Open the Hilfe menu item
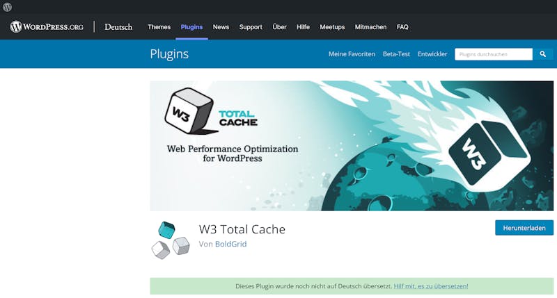Image resolution: width=557 pixels, height=298 pixels. (303, 27)
